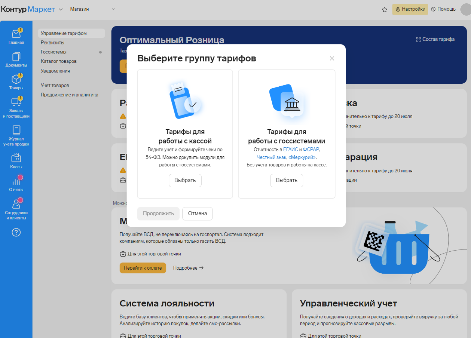Click the Оптимальный Розница tariff title

[x=172, y=40]
